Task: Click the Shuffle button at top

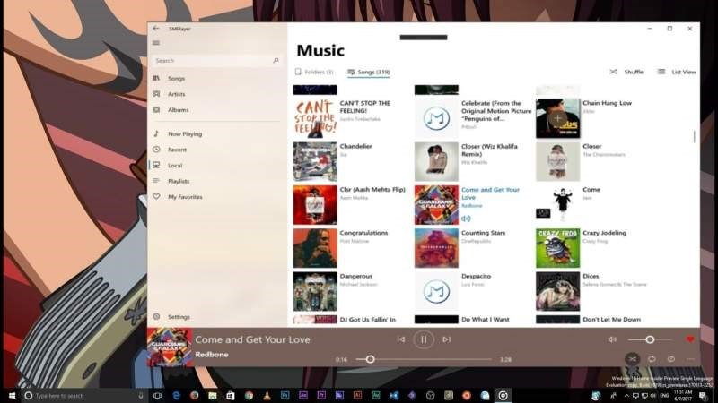Action: (626, 72)
